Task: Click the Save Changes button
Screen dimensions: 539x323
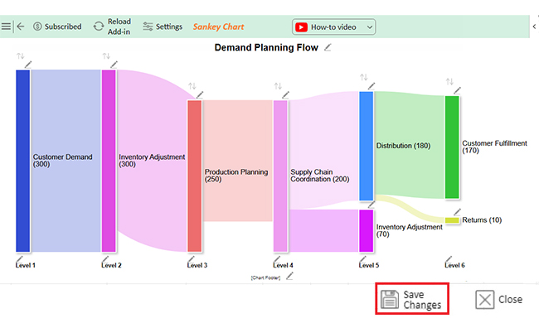Action: [412, 299]
